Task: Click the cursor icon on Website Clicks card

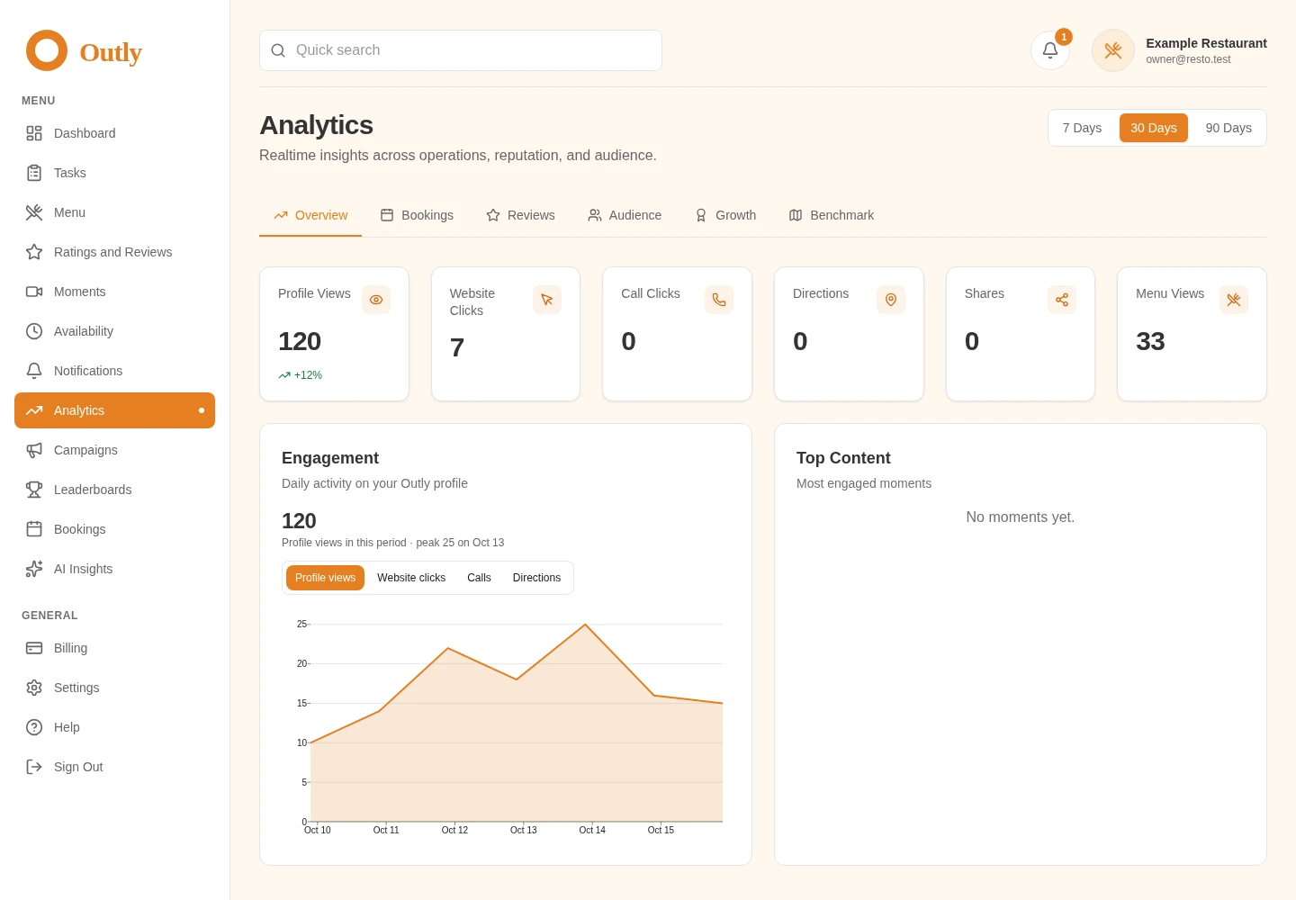Action: click(547, 300)
